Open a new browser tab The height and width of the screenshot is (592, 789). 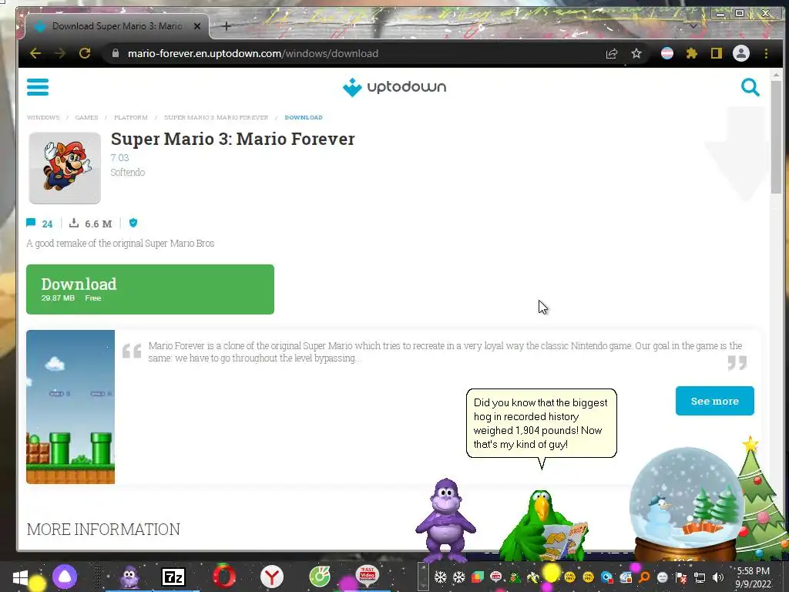click(227, 26)
